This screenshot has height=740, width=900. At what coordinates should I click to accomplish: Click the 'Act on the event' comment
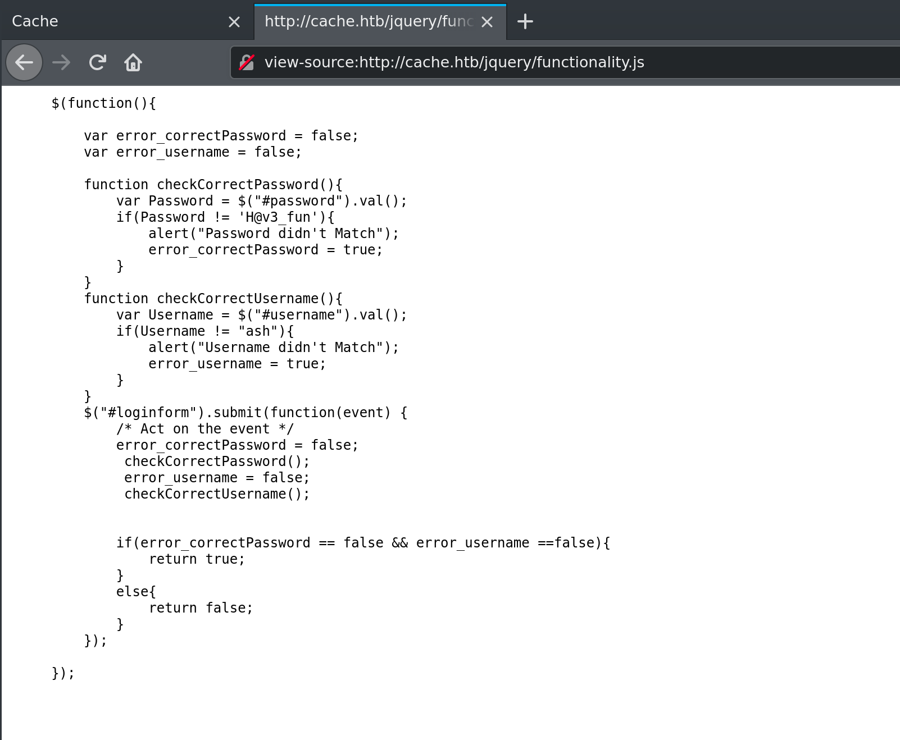[205, 429]
